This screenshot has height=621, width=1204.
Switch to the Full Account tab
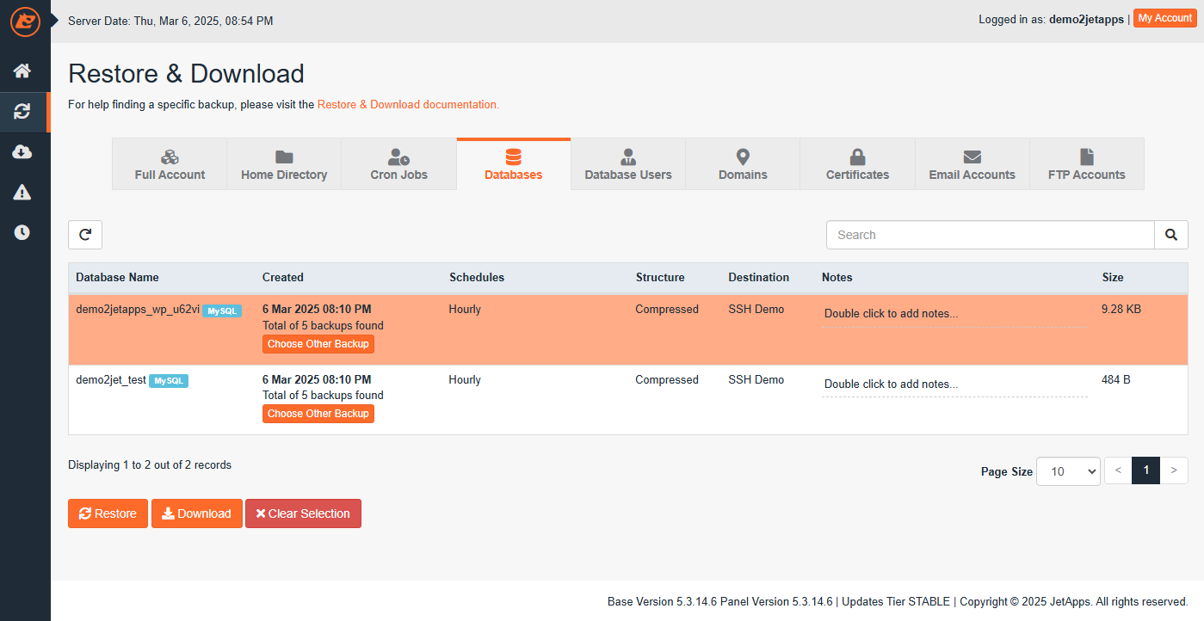[170, 164]
